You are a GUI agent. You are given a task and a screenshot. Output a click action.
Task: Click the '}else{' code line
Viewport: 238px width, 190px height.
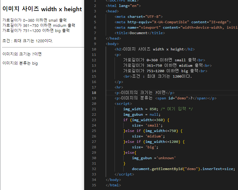click(x=130, y=153)
